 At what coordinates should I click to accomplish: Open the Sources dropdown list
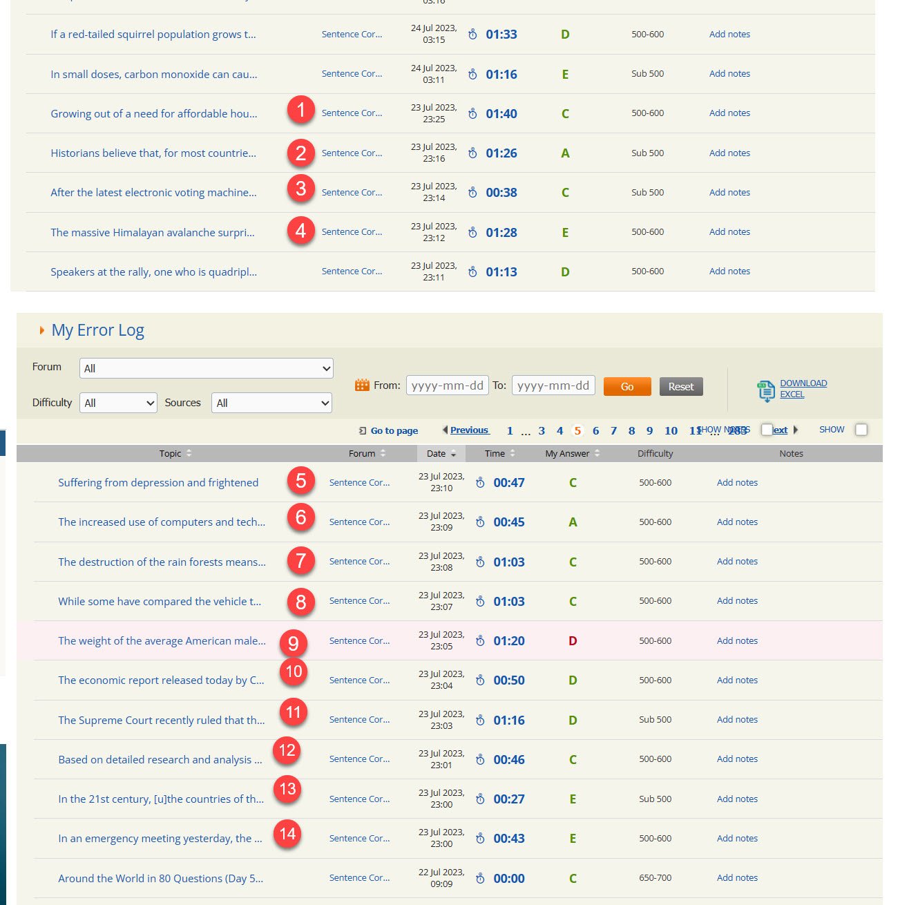pos(271,403)
